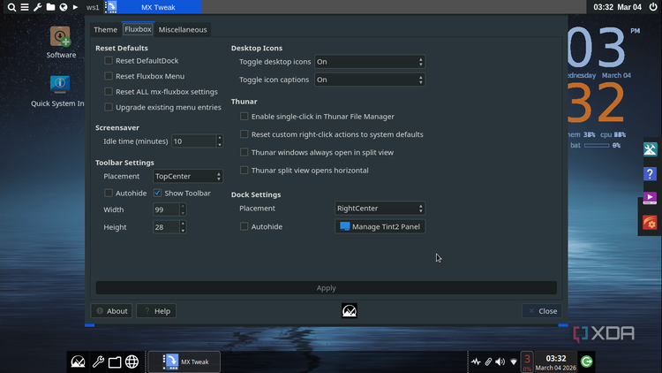Click the top toolbar clock 03:32 Mar 04
This screenshot has width=662, height=373.
point(617,7)
